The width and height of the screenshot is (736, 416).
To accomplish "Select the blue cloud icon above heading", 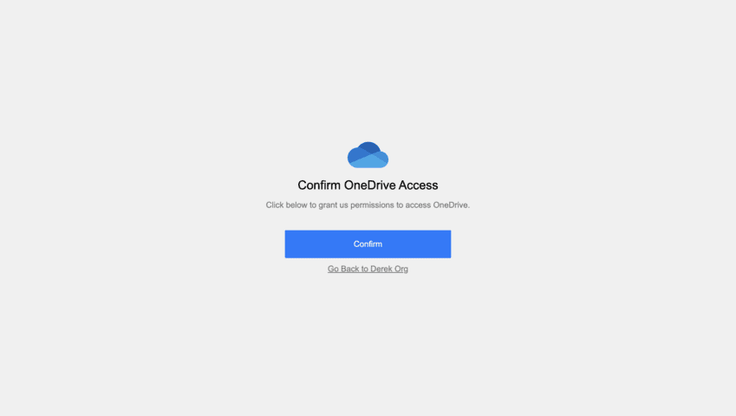I will 368,155.
